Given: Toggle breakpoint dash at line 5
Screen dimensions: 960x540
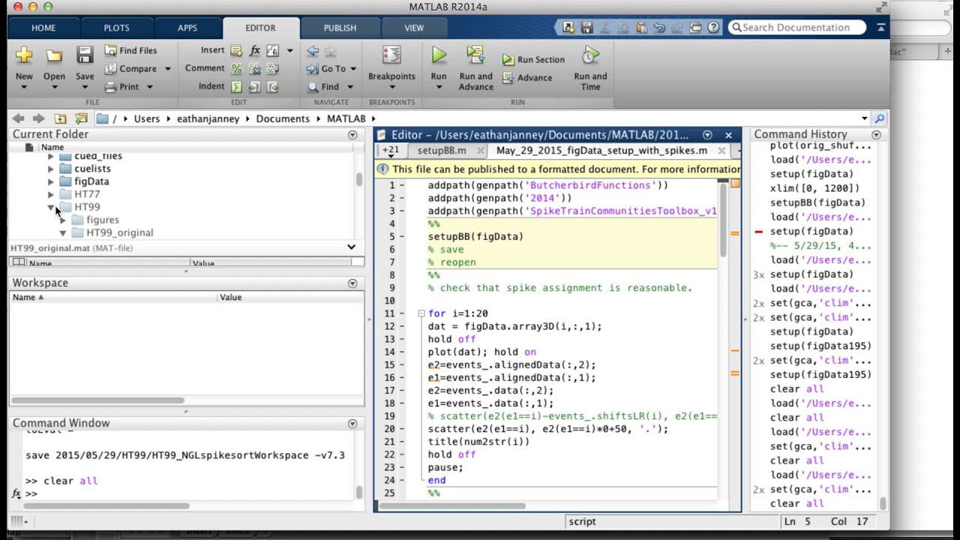Looking at the screenshot, I should point(402,236).
